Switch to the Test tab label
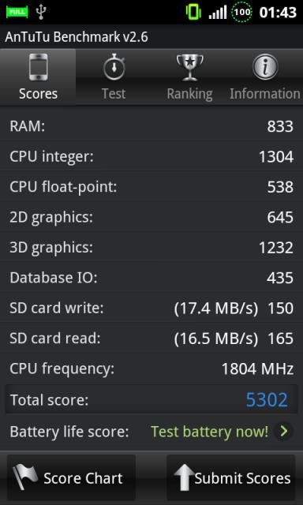This screenshot has height=505, width=303. point(114,93)
